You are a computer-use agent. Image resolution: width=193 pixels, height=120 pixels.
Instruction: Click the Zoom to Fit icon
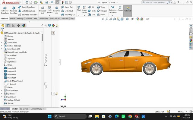pyautogui.click(x=103, y=19)
